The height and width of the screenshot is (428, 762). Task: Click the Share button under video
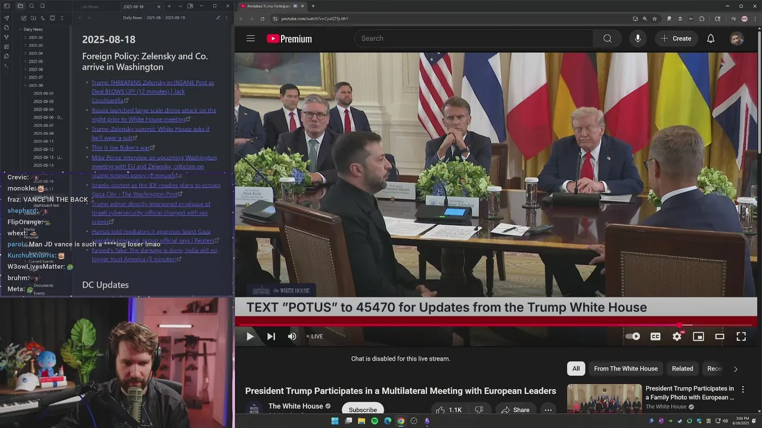click(516, 410)
